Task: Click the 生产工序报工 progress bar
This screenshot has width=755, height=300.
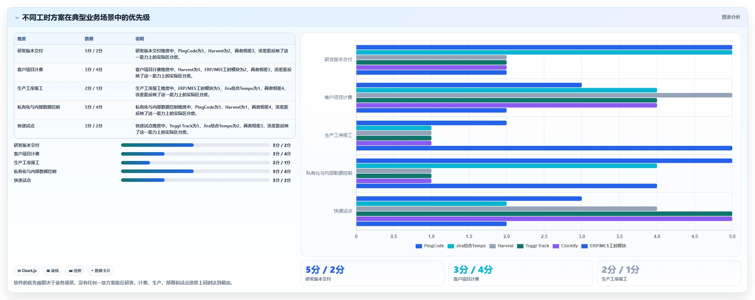Action: coord(195,163)
